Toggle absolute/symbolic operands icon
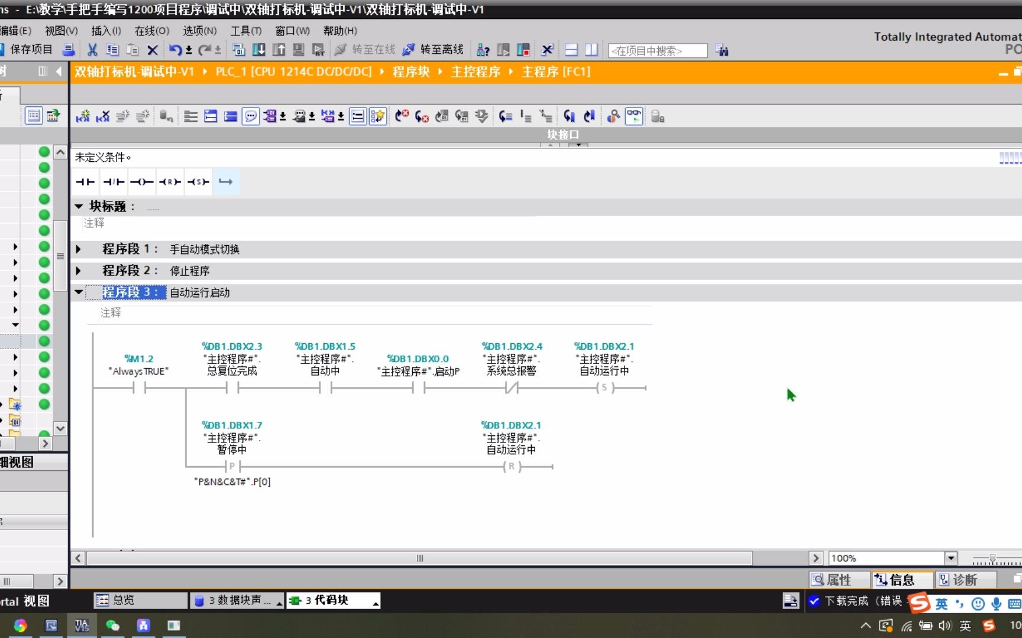 (x=270, y=116)
